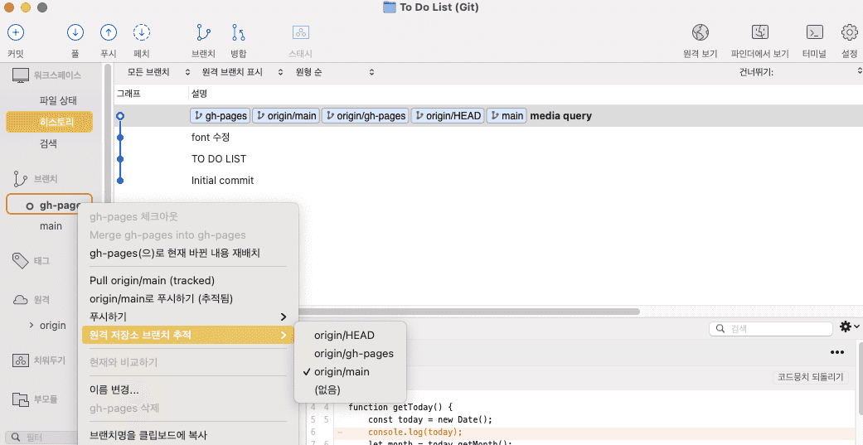863x445 pixels.
Task: Select origin/gh-pages as tracking branch
Action: click(353, 354)
